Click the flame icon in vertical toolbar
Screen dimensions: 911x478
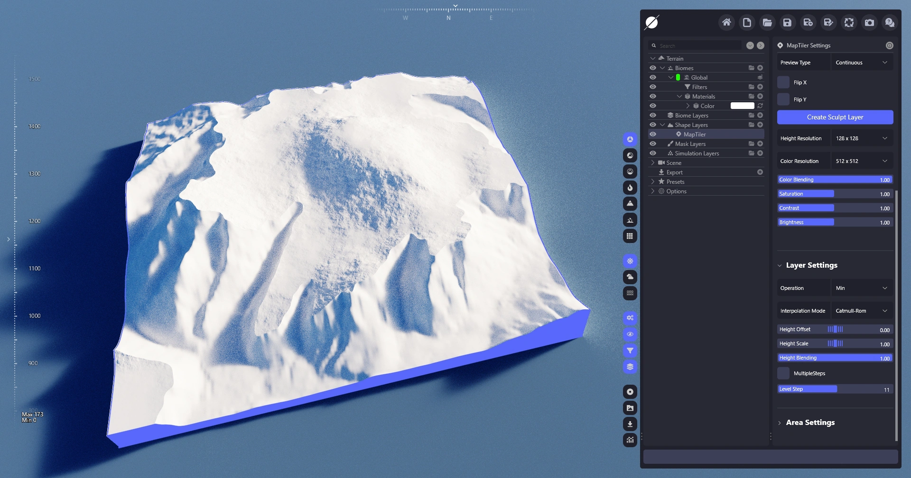tap(630, 188)
